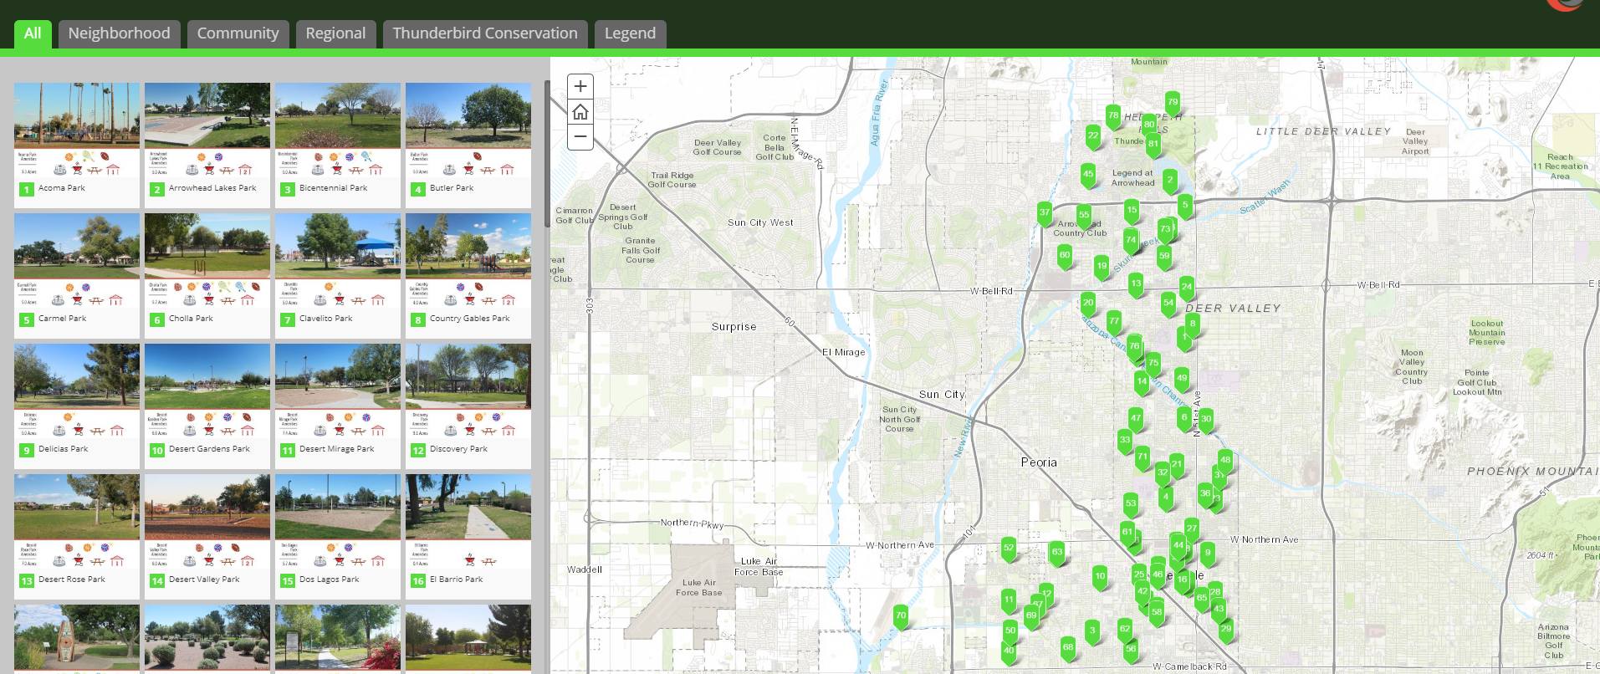Open Carmel Park photo thumbnail
Screen dimensions: 1600x674
(77, 246)
